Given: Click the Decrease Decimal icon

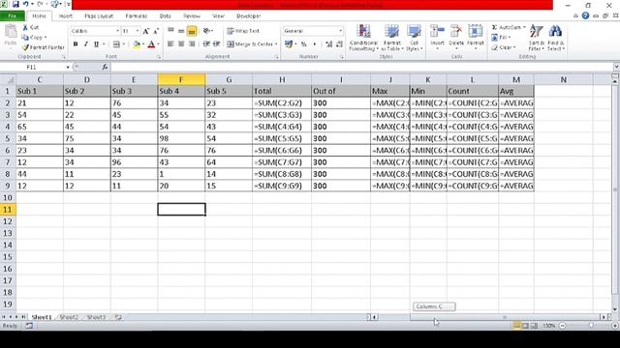Looking at the screenshot, I should [339, 44].
